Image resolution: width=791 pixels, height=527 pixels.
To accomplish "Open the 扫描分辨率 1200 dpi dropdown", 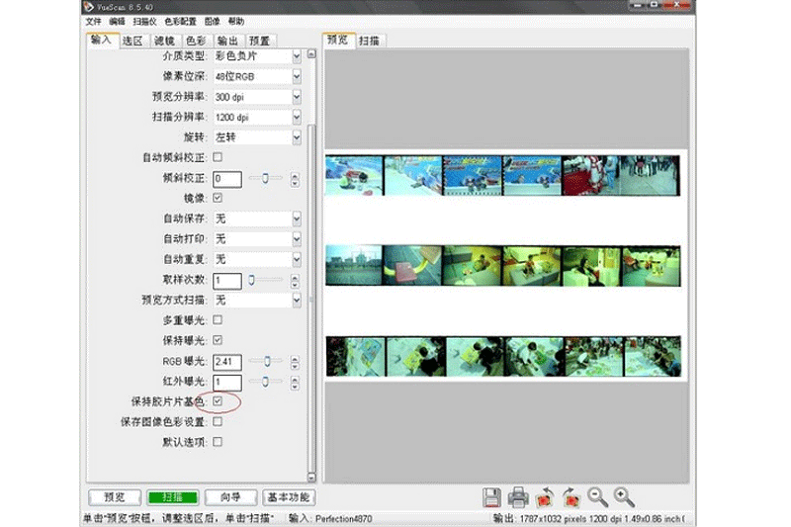I will [257, 117].
